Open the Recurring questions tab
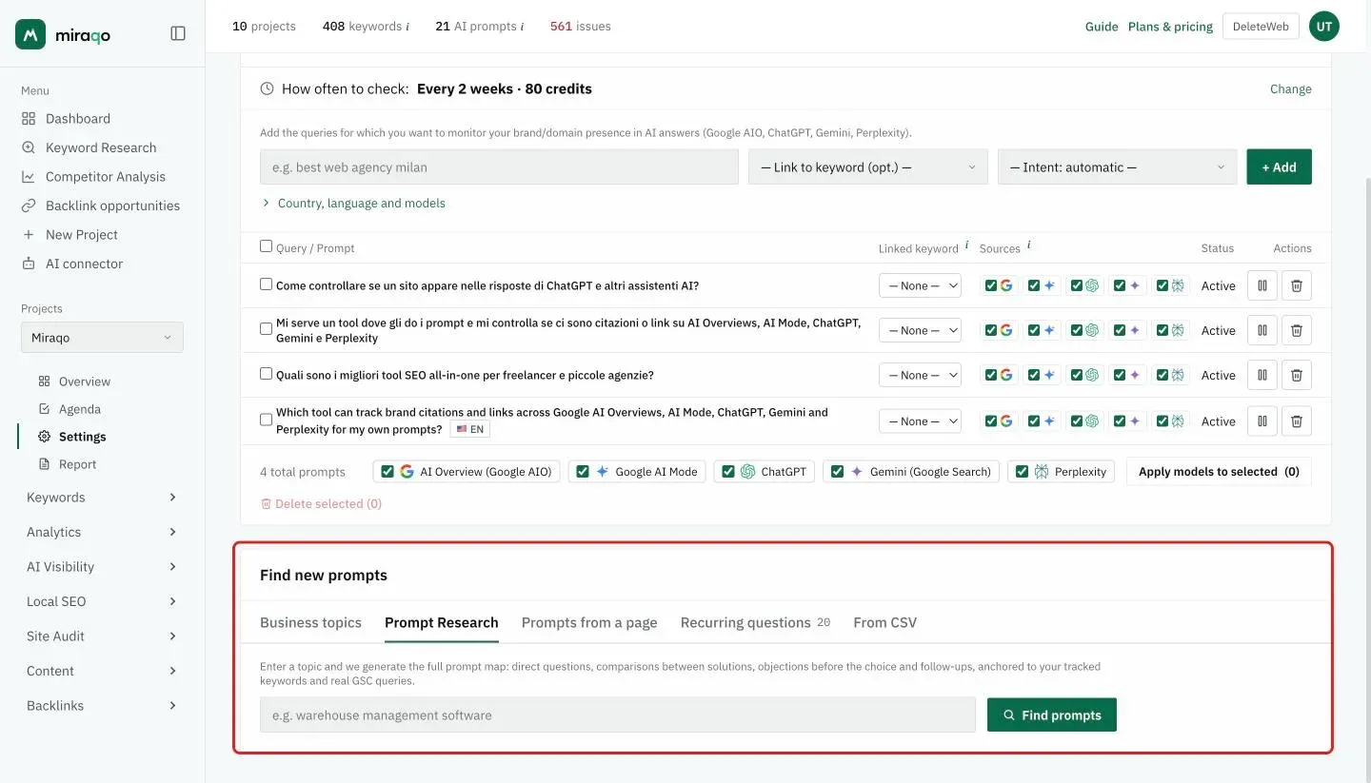 755,622
